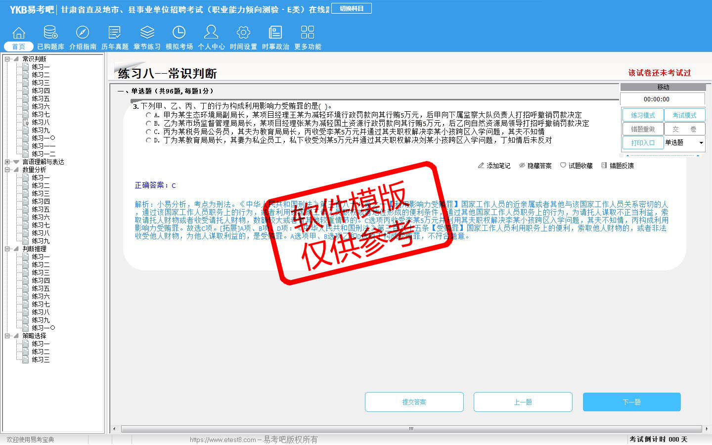Select answer option C radio button
Viewport: 712px width, 445px height.
(x=148, y=132)
